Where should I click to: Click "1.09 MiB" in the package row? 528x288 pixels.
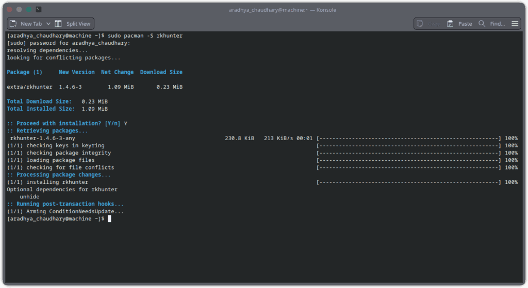click(x=121, y=87)
